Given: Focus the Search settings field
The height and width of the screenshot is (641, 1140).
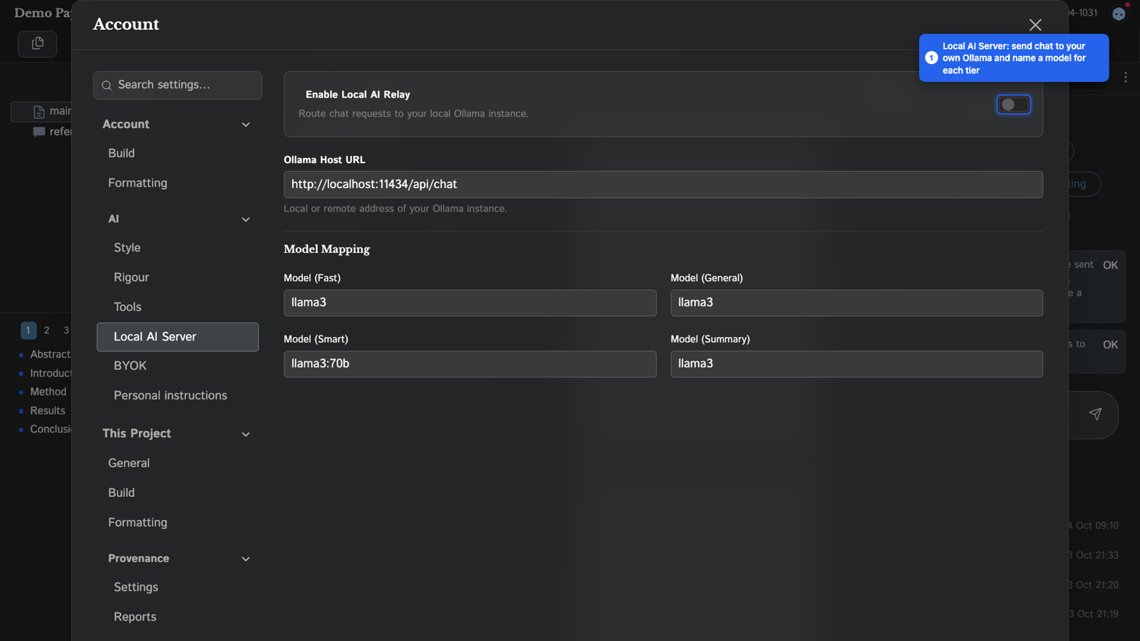Looking at the screenshot, I should 177,85.
